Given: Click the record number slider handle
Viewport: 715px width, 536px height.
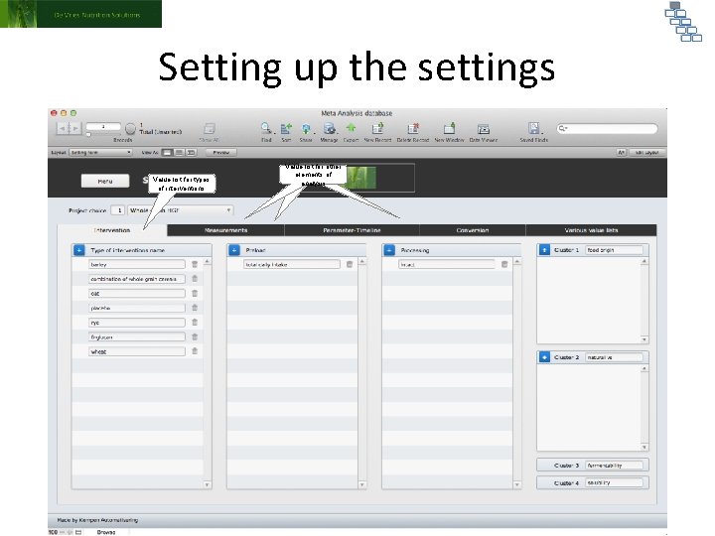Looking at the screenshot, I should click(x=88, y=135).
